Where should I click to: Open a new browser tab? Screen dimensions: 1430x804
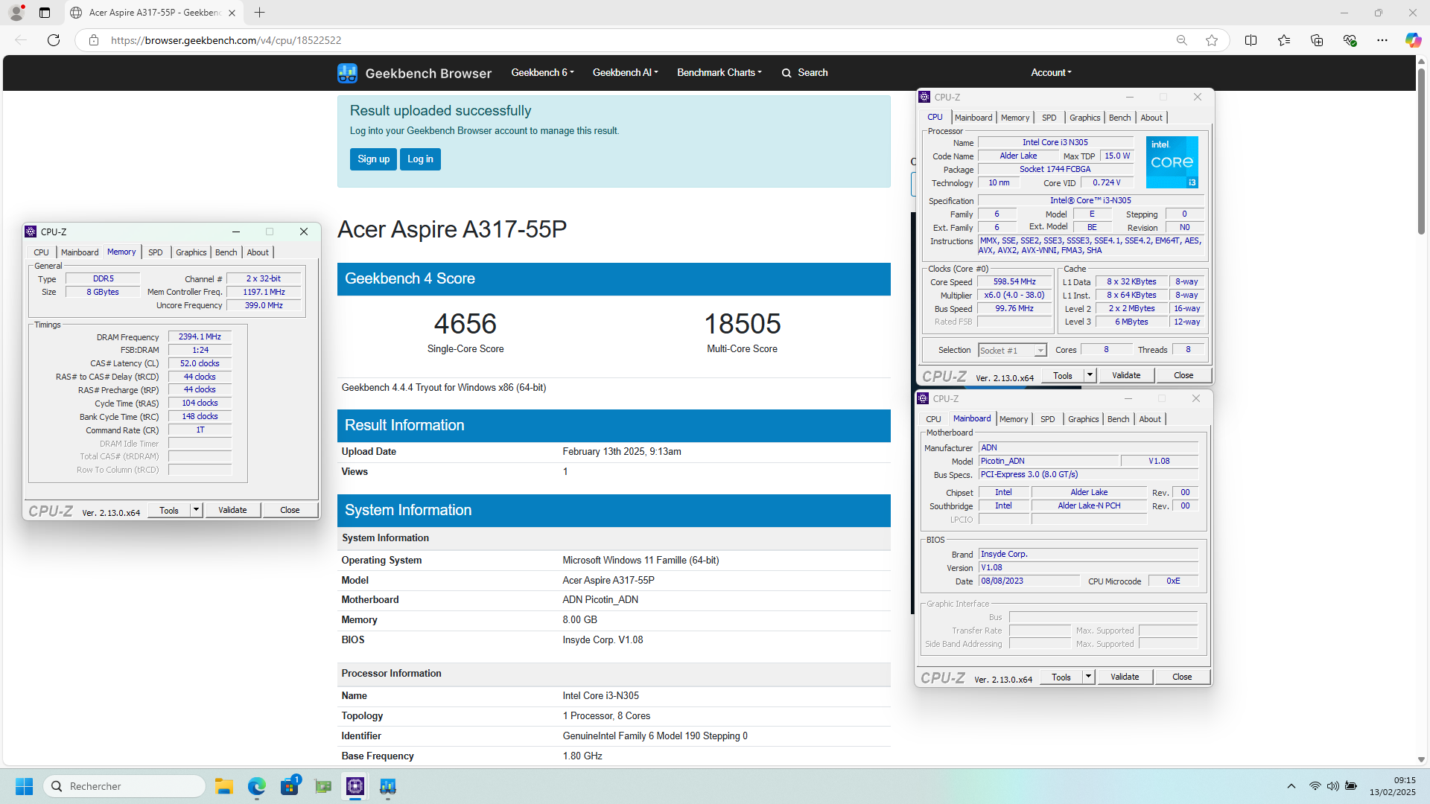point(259,13)
